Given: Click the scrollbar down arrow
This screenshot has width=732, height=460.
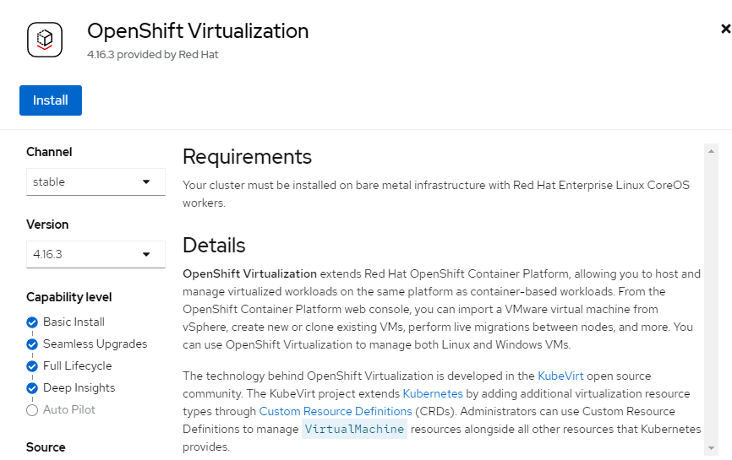Looking at the screenshot, I should click(711, 448).
